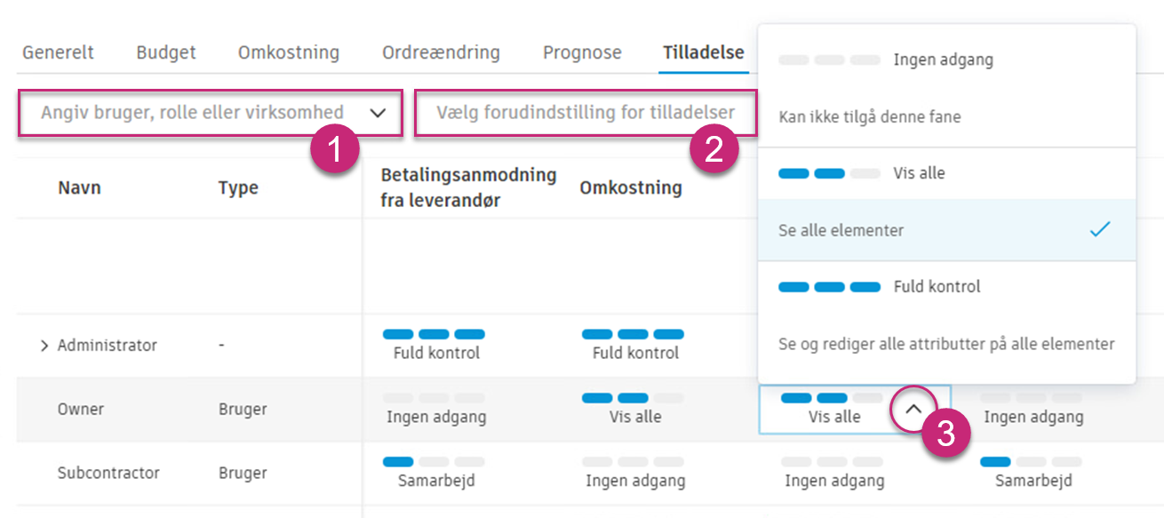The image size is (1164, 518).
Task: Click the Se og rediger alle attributter text
Action: tap(946, 344)
